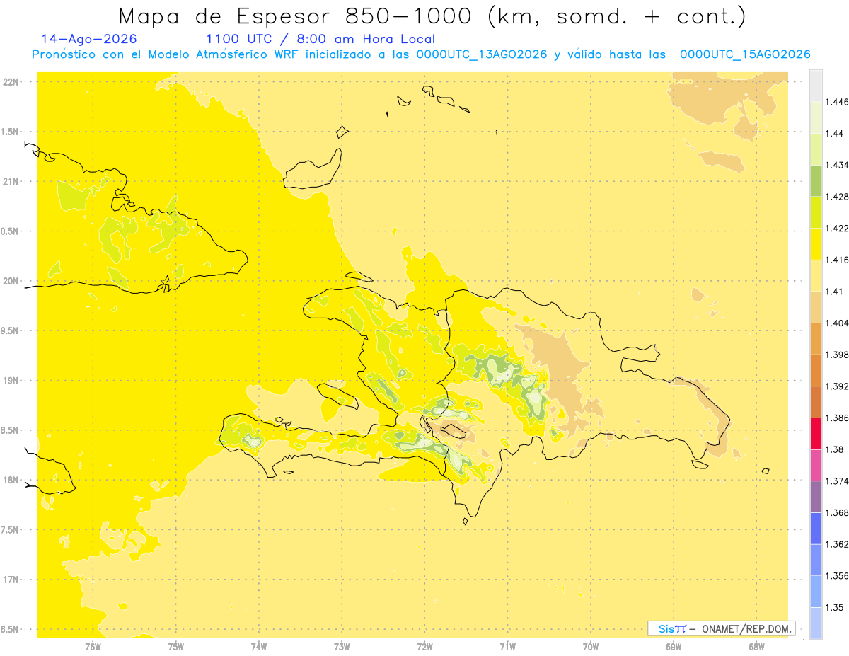This screenshot has height=656, width=849.
Task: Select the 1.35 colorbar label
Action: (x=836, y=607)
